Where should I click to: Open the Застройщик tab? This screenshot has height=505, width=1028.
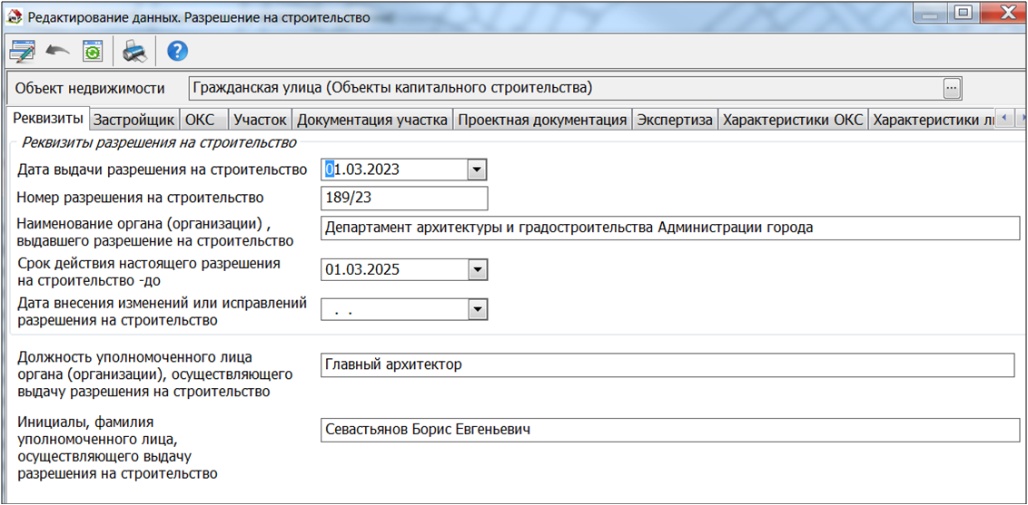134,121
